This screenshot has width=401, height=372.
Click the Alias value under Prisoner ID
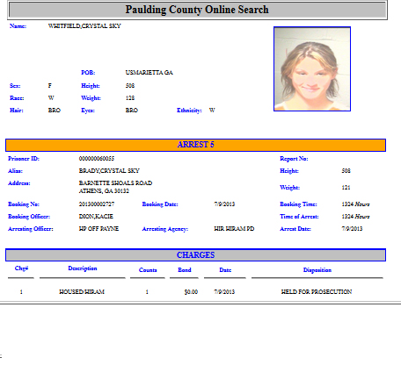109,171
